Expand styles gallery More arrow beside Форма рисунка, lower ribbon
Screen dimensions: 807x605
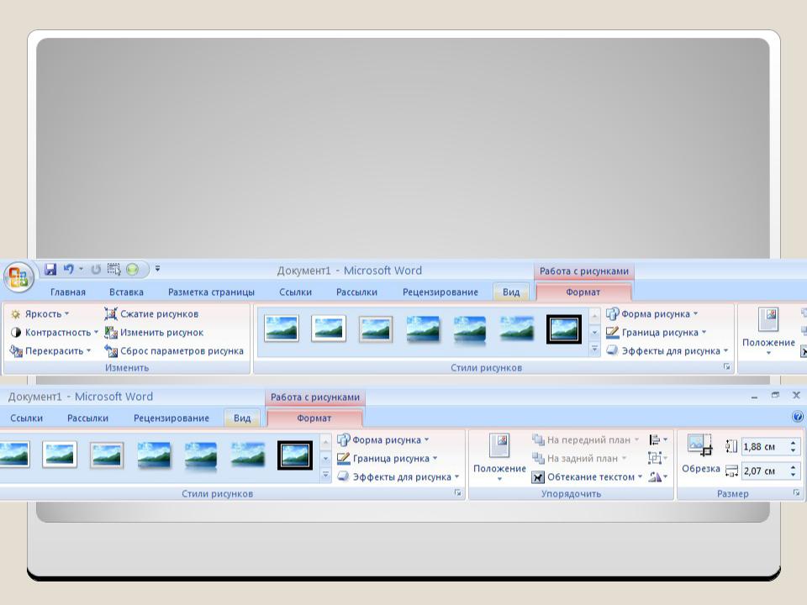325,476
